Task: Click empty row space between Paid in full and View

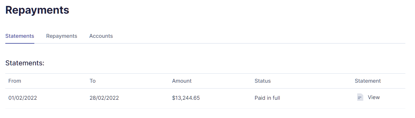Action: point(318,98)
